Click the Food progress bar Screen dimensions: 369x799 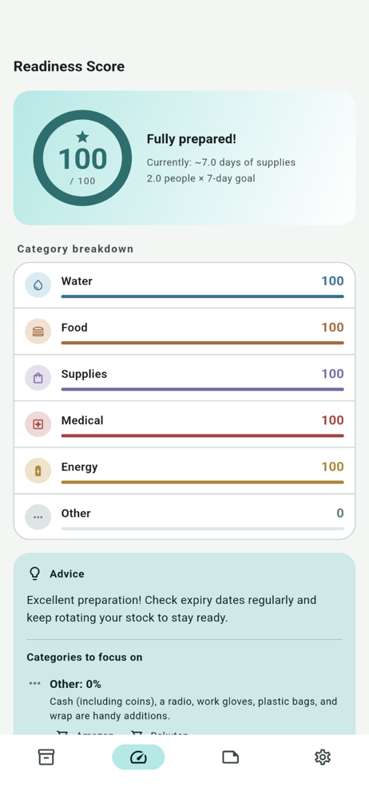(x=202, y=343)
